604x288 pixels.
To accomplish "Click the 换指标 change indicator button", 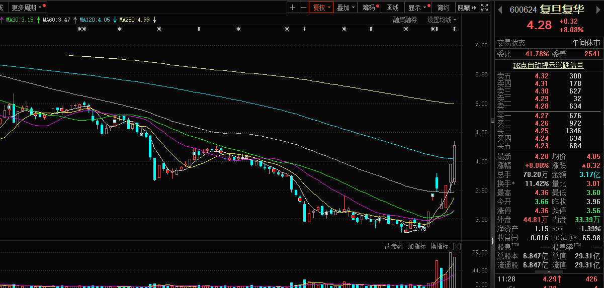I will 439,246.
